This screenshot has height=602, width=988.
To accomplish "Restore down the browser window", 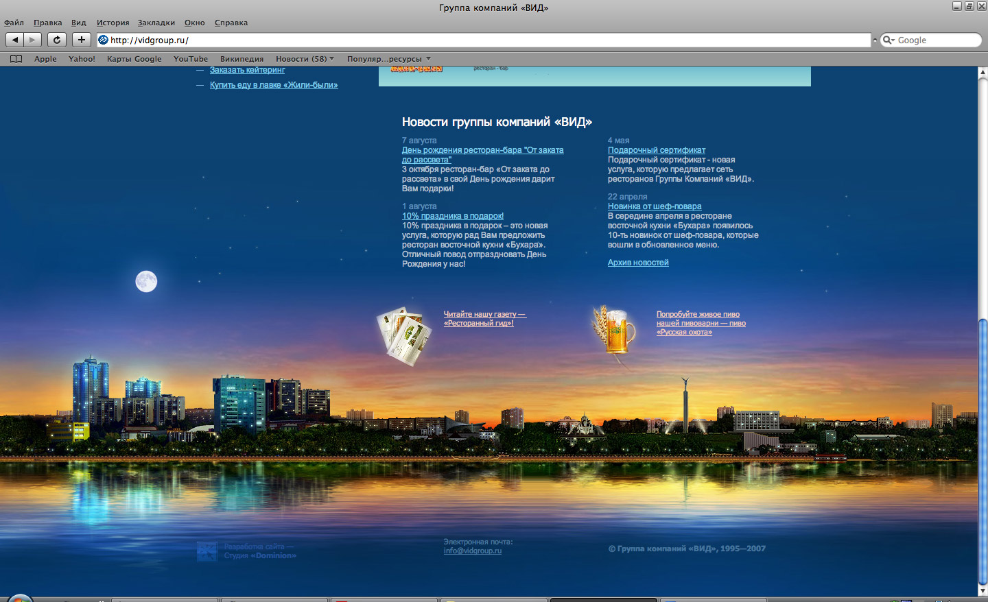I will (969, 6).
